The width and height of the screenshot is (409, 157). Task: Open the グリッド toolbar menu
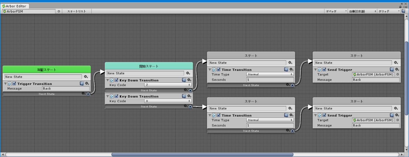pyautogui.click(x=389, y=11)
